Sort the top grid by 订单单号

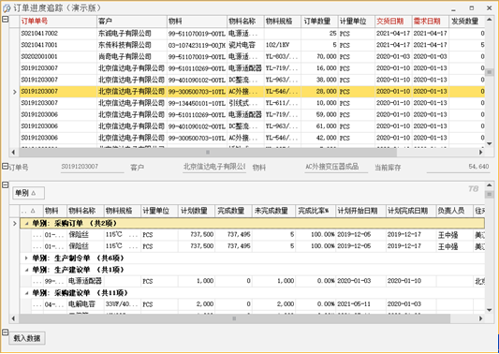(58, 22)
